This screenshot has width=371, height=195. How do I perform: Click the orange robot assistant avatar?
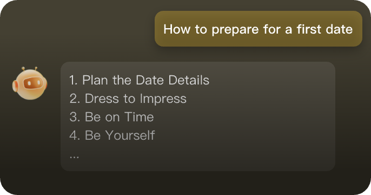pos(30,83)
